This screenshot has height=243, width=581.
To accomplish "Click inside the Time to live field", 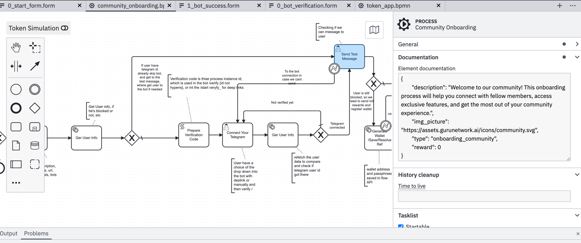I will click(484, 196).
